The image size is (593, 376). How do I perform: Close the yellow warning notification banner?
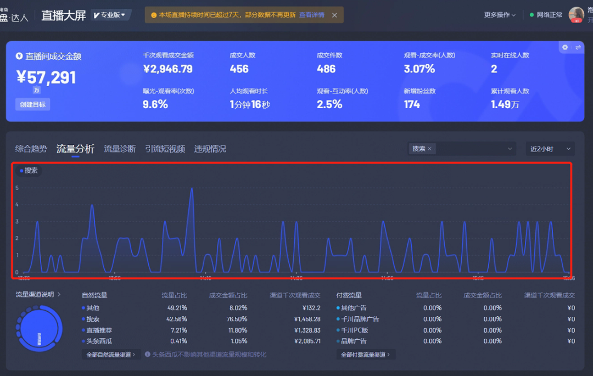334,15
